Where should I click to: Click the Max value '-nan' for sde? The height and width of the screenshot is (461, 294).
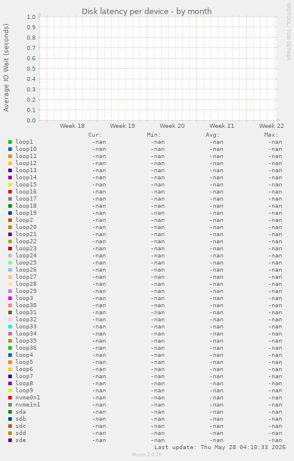[x=275, y=440]
